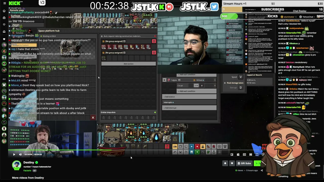Click the Add section button
This screenshot has width=324, height=182.
128,64
